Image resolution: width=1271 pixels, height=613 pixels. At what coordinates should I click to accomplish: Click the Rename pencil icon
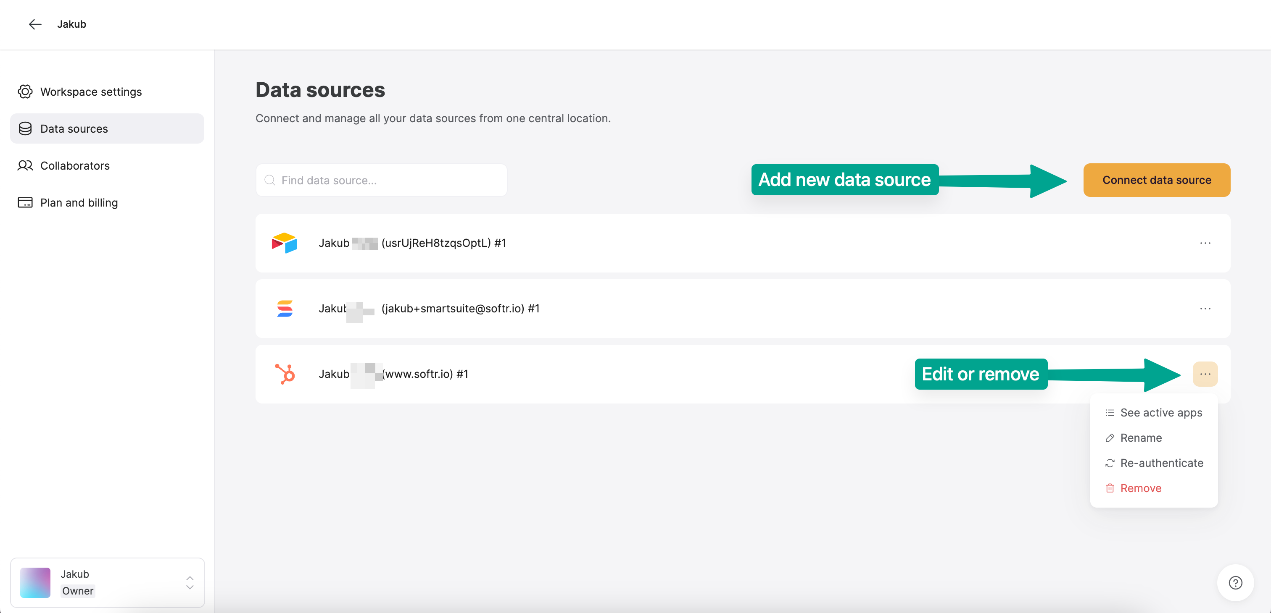(1110, 437)
